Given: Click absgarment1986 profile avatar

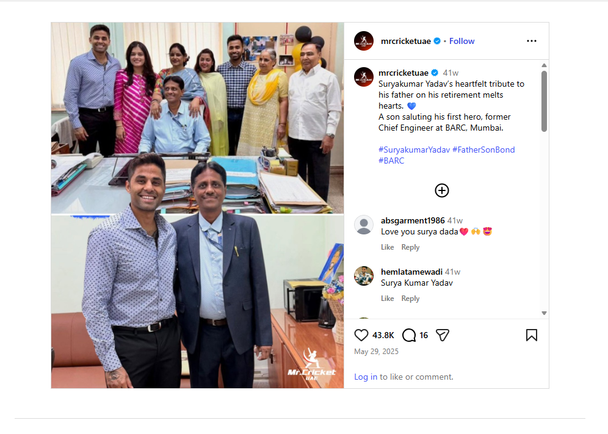Looking at the screenshot, I should click(x=364, y=225).
